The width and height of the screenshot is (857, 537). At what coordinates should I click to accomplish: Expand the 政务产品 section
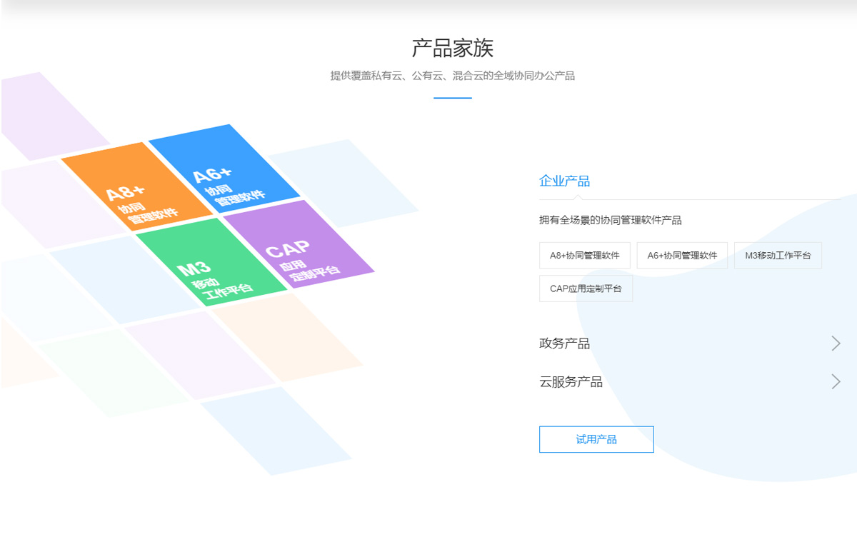[691, 343]
